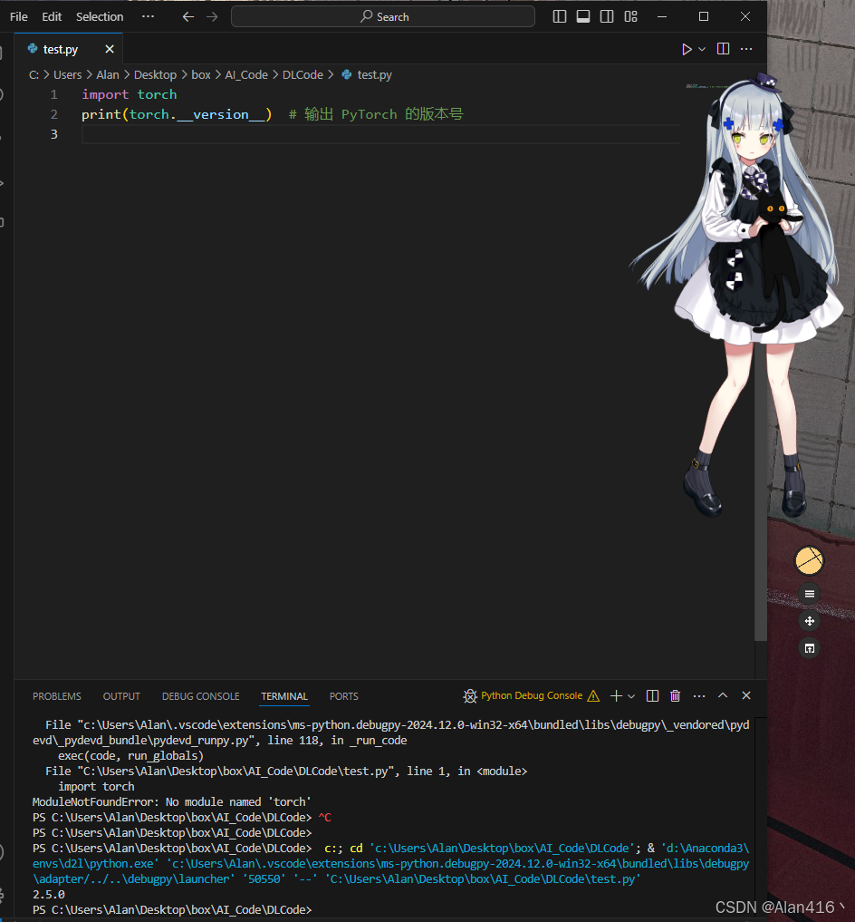The image size is (855, 922).
Task: Click the terminal warning triangle icon
Action: (x=593, y=696)
